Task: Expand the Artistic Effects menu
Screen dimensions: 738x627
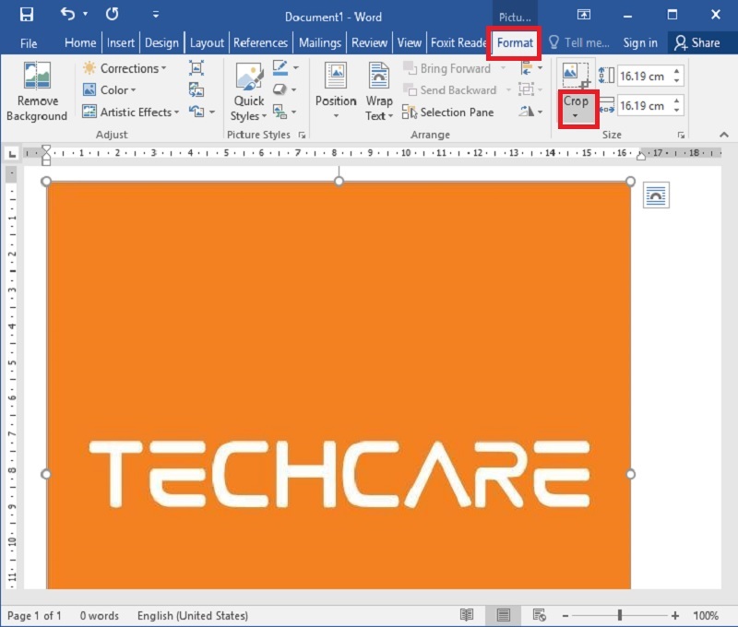Action: (x=130, y=112)
